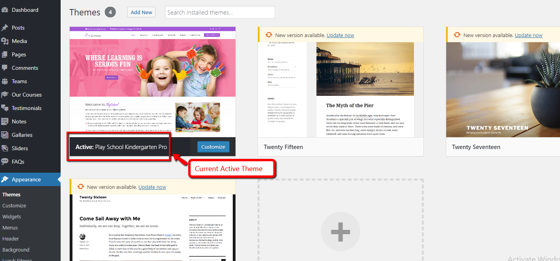The width and height of the screenshot is (560, 261).
Task: Click the Sliders icon in sidebar
Action: pyautogui.click(x=5, y=148)
